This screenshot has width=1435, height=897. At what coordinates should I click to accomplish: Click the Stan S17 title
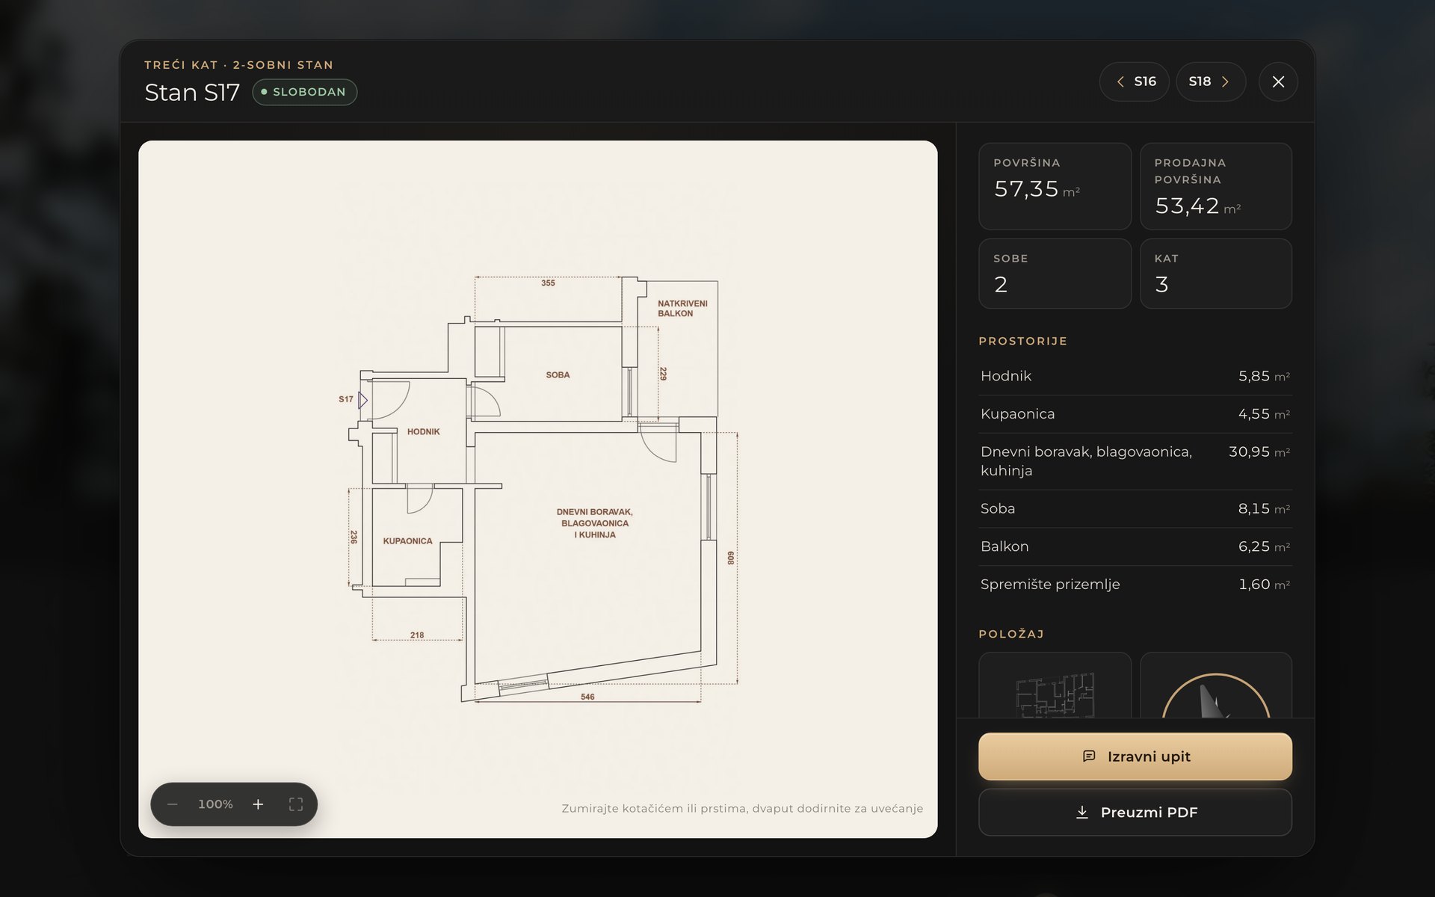(192, 93)
